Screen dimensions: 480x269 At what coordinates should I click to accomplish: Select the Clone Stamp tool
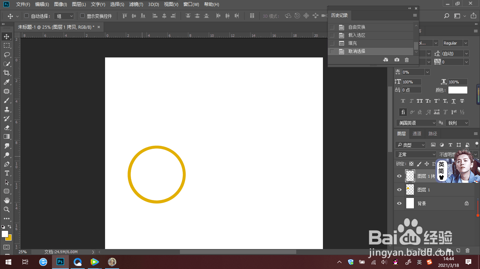(x=7, y=109)
